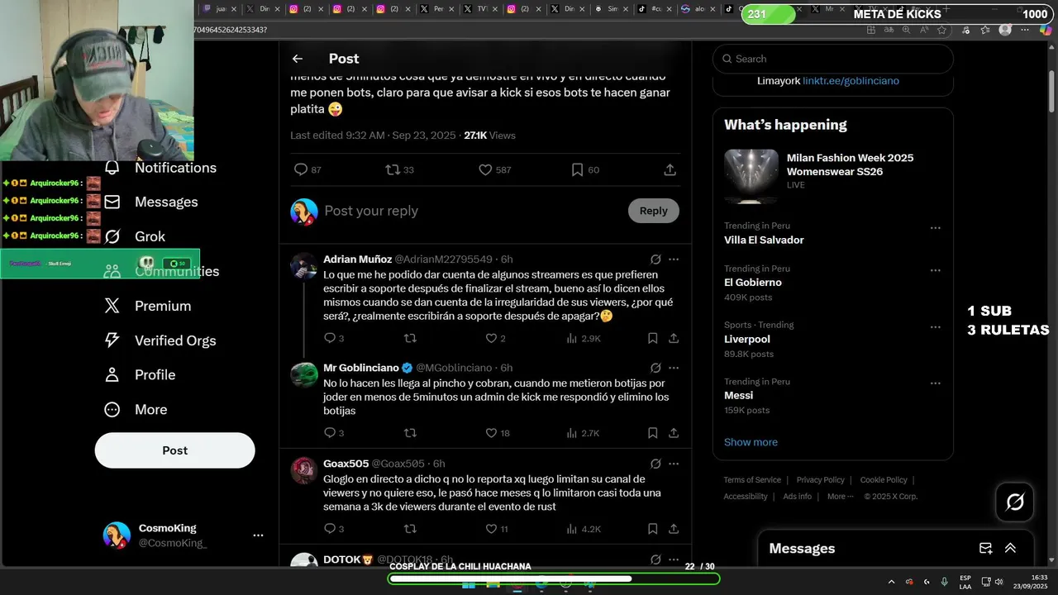Viewport: 1058px width, 595px height.
Task: Open more options on Goax505's reply
Action: [x=674, y=464]
